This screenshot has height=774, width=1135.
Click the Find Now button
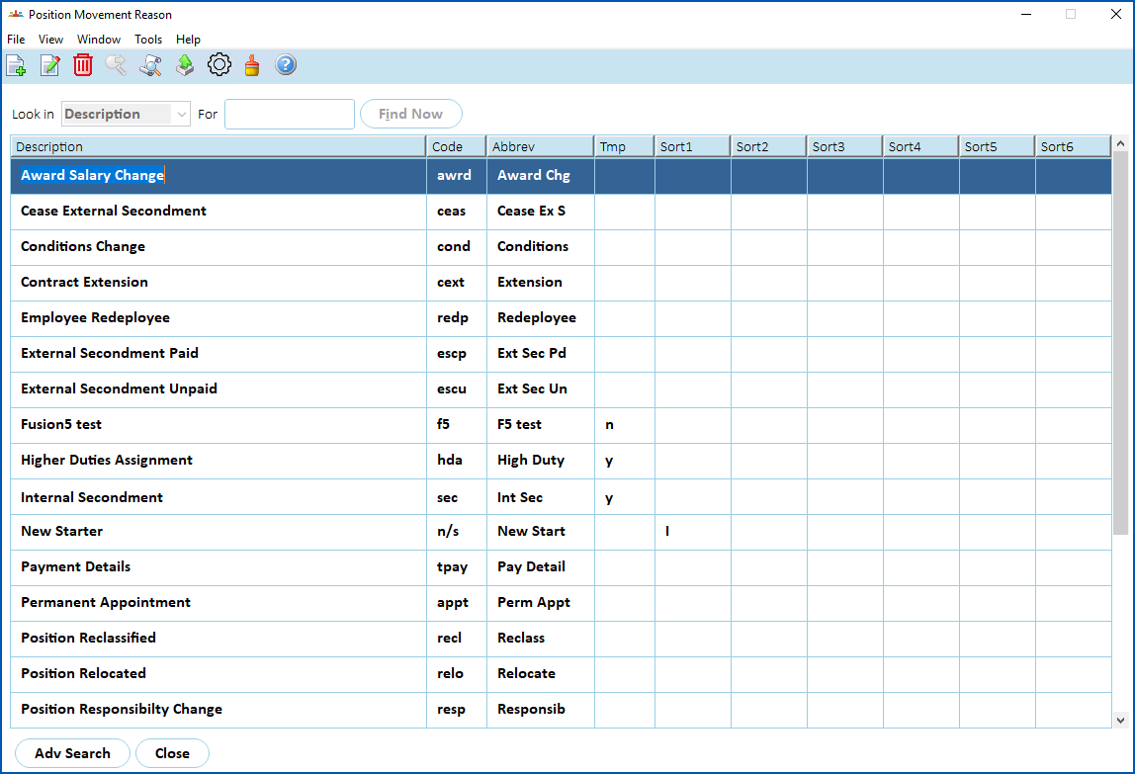(411, 114)
